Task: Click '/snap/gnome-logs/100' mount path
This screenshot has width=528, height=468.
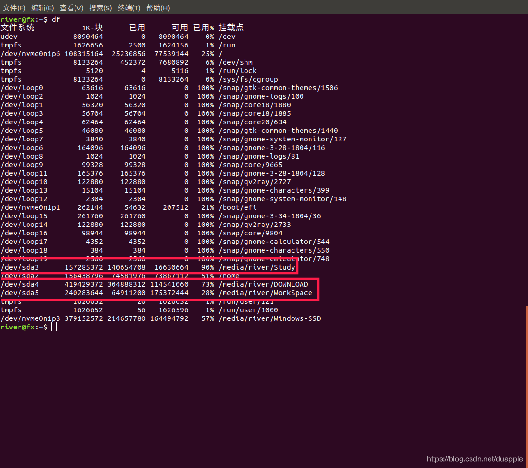Action: 261,97
